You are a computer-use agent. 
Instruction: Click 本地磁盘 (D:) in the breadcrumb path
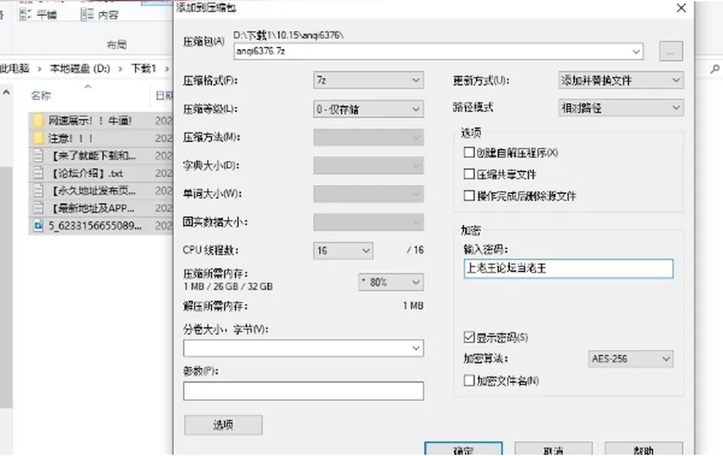pos(80,69)
